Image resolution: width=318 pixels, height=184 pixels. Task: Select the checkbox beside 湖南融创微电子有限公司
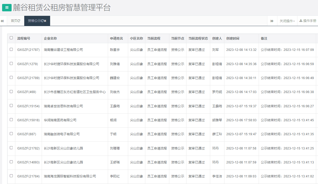click(11, 134)
